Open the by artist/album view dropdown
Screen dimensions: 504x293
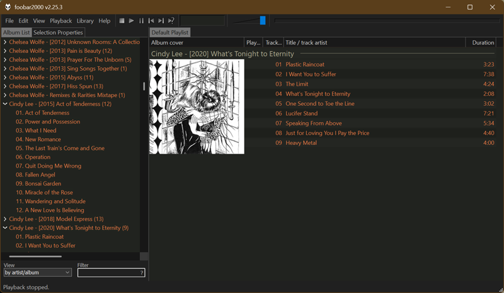(38, 272)
